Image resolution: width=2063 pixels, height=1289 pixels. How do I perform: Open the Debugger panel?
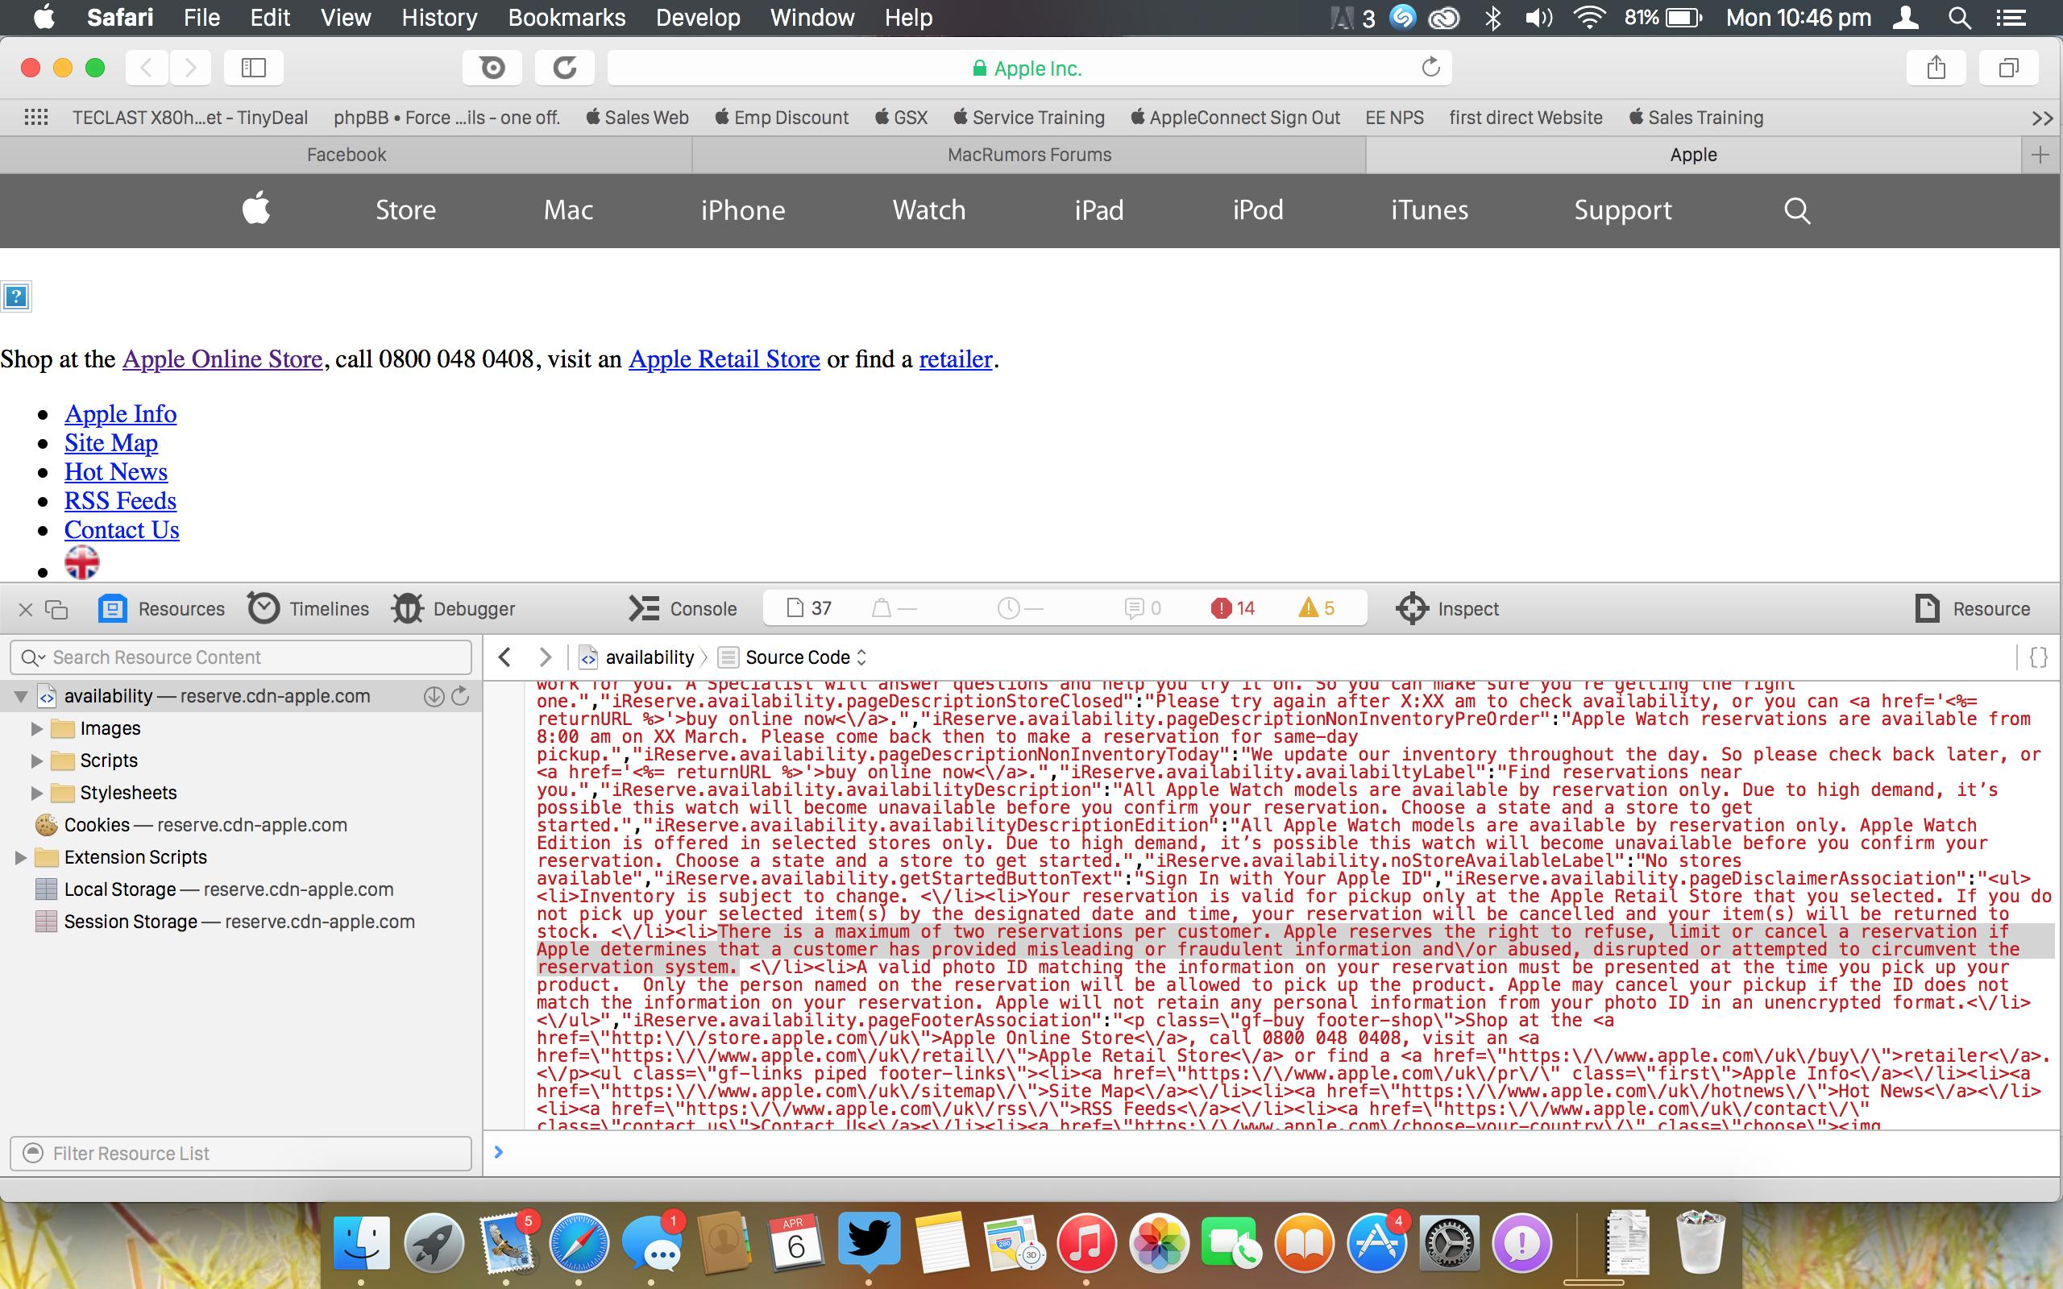click(x=454, y=607)
